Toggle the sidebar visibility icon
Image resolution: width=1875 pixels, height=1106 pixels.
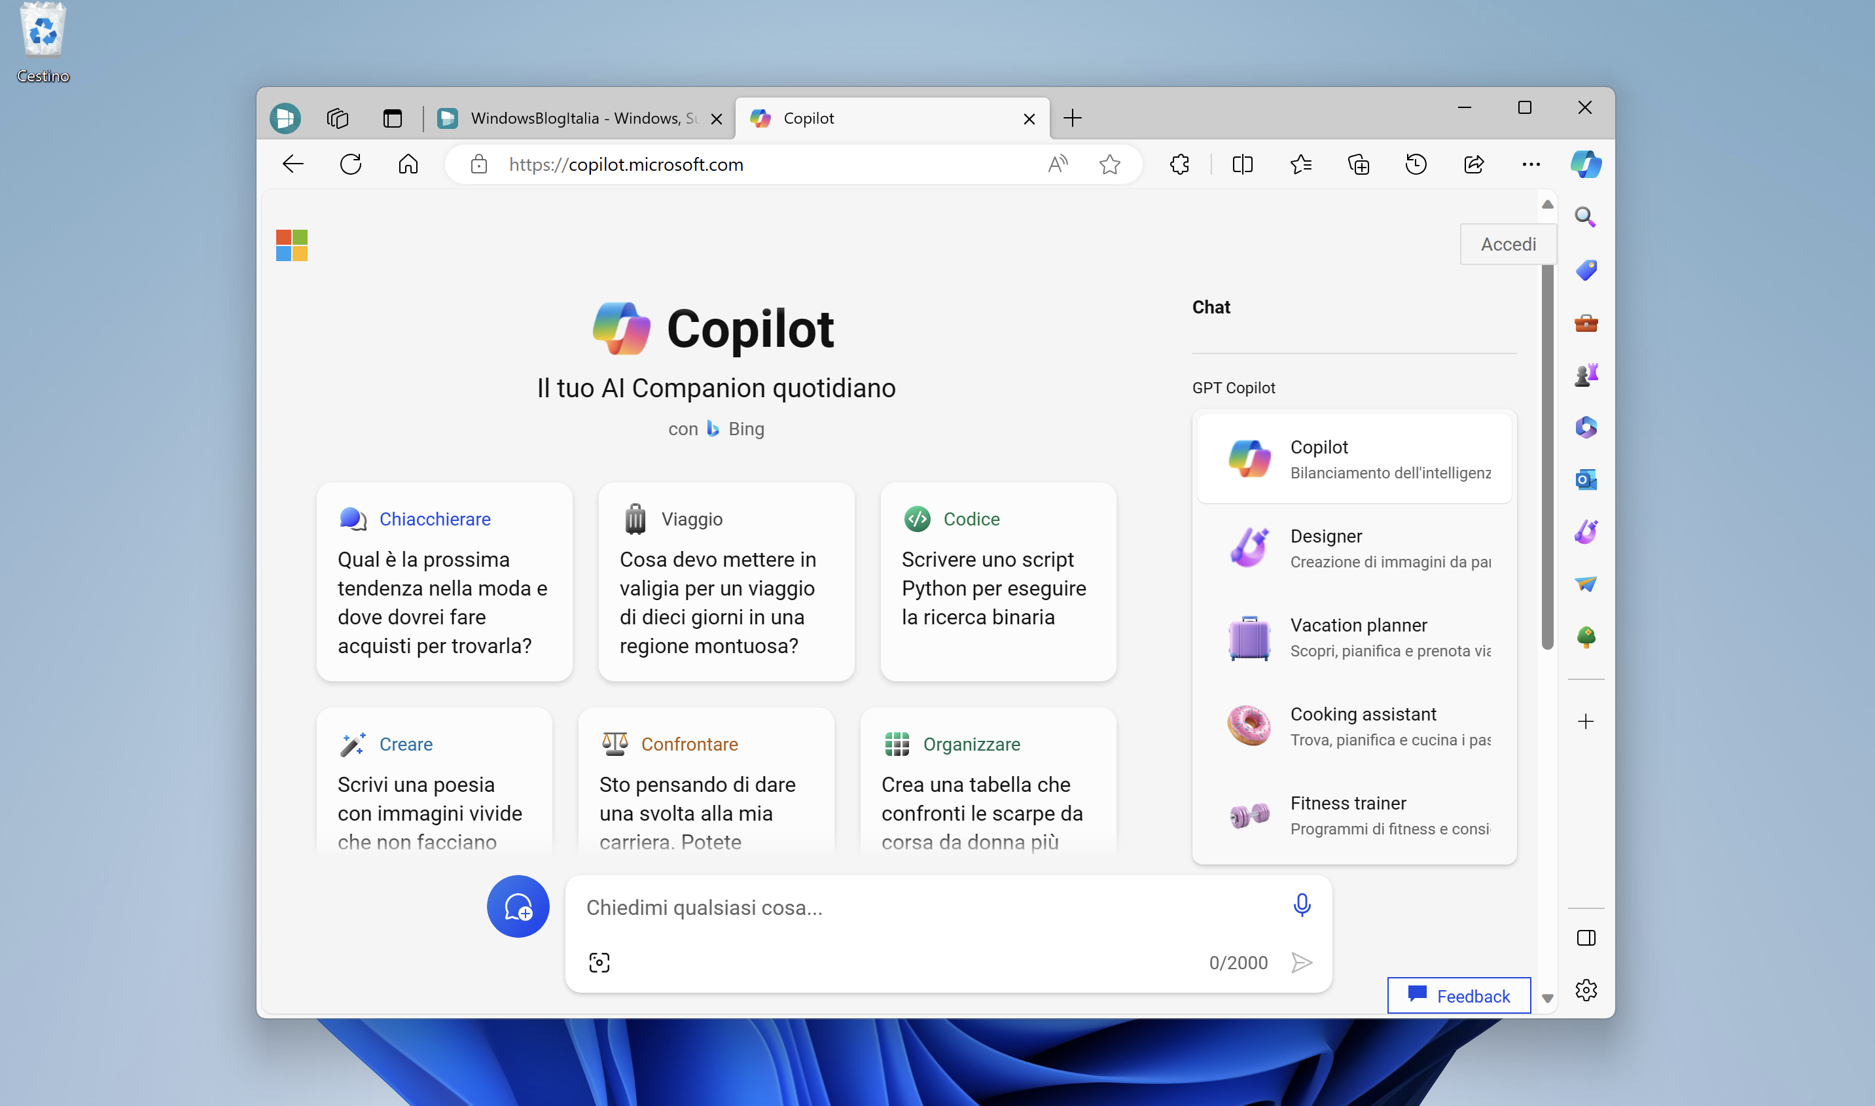tap(1586, 938)
